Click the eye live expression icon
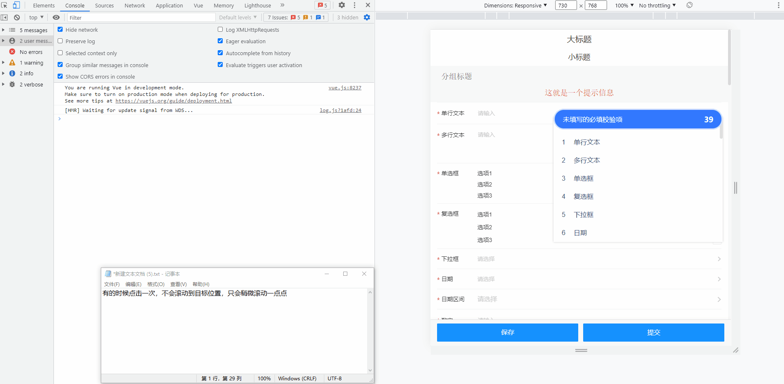Image resolution: width=784 pixels, height=384 pixels. 56,17
